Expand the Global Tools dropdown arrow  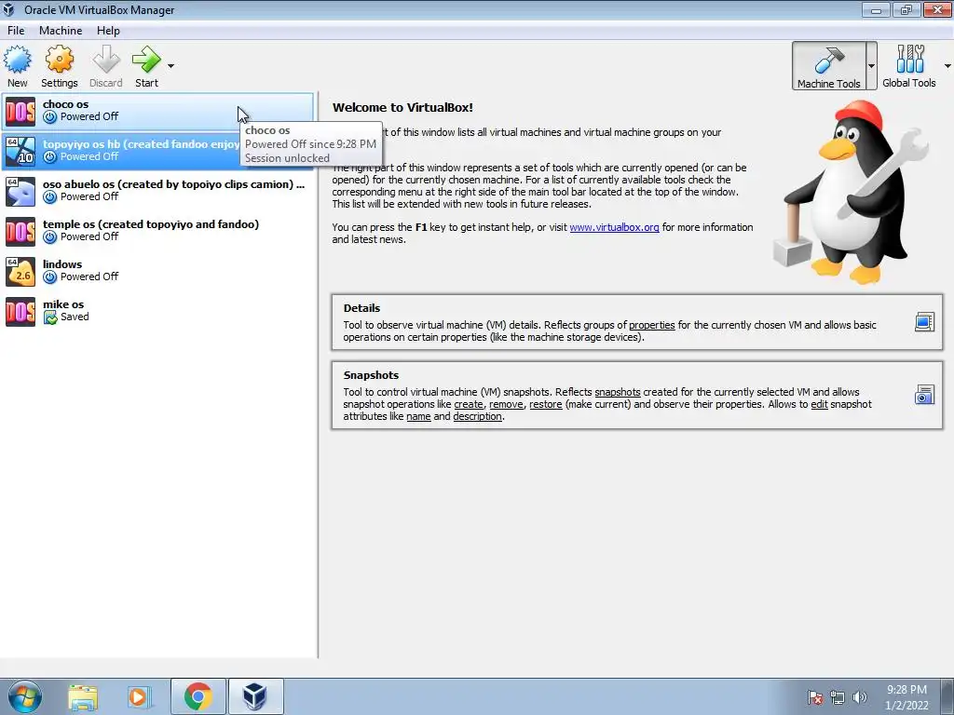(947, 66)
